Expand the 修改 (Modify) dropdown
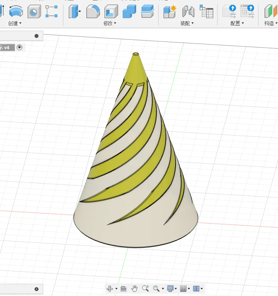This screenshot has height=296, width=278. point(110,24)
